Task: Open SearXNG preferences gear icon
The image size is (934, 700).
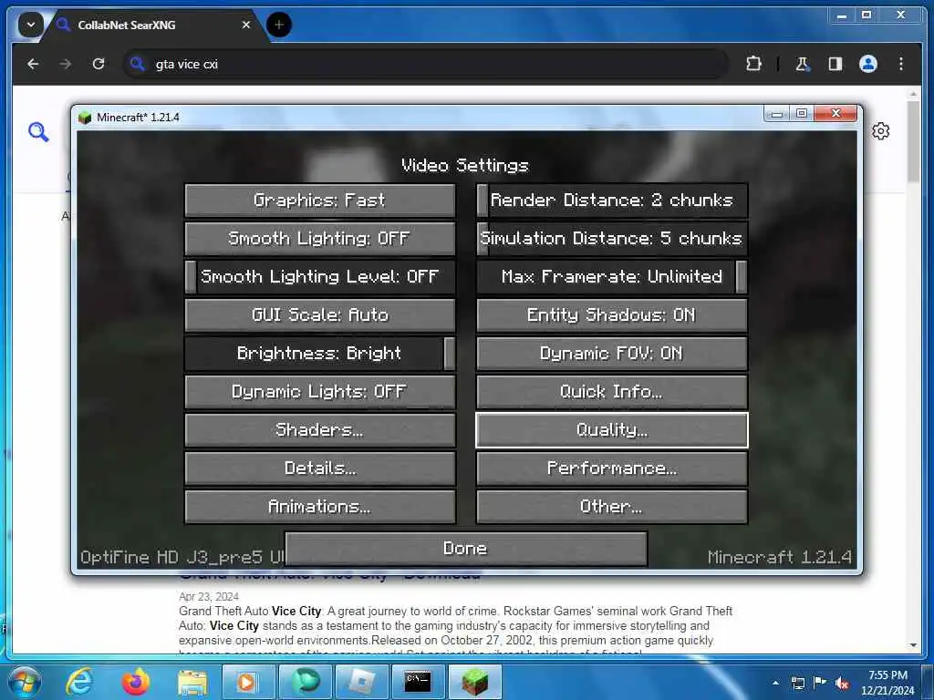Action: pos(880,131)
